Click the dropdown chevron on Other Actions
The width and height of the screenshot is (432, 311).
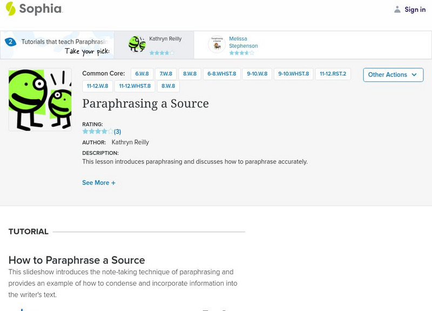pos(414,75)
